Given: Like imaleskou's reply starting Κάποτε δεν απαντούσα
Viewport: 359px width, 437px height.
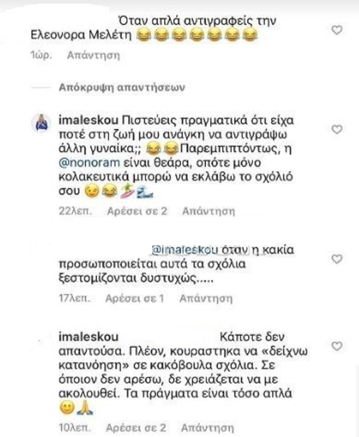Looking at the screenshot, I should 337,346.
